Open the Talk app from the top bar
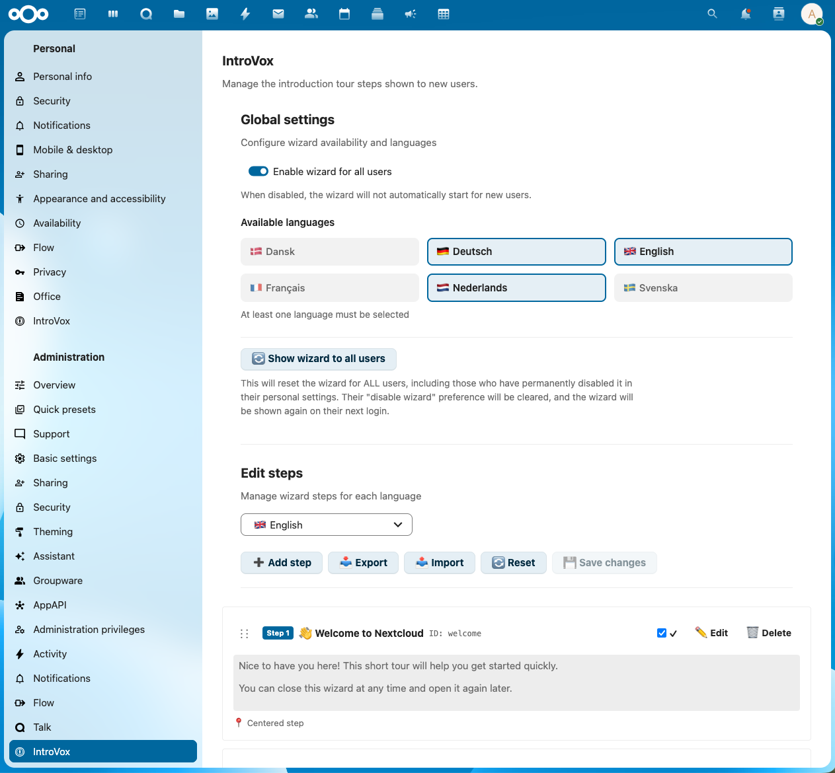Viewport: 835px width, 773px height. pos(146,13)
